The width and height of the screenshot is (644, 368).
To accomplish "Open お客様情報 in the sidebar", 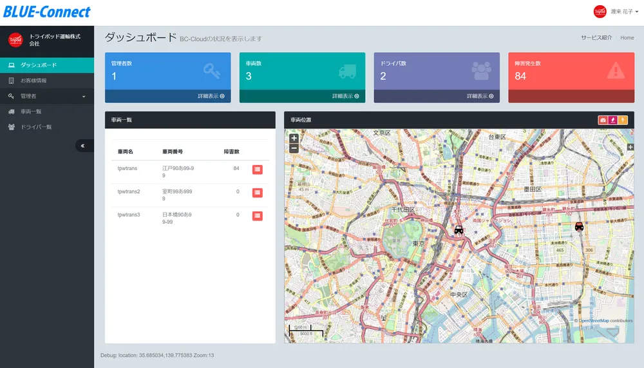I will [47, 81].
